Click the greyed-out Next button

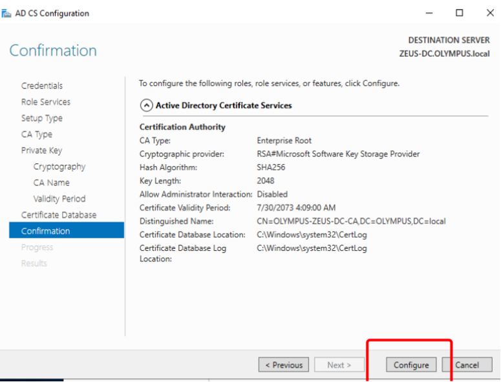point(339,365)
